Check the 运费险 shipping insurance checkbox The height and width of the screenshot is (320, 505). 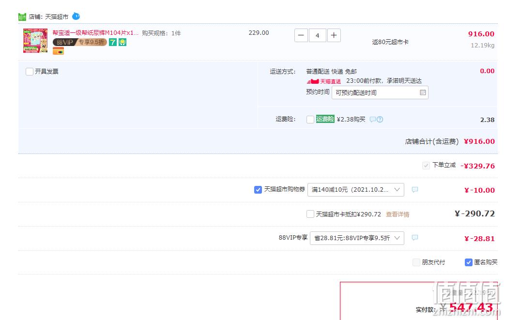click(310, 120)
